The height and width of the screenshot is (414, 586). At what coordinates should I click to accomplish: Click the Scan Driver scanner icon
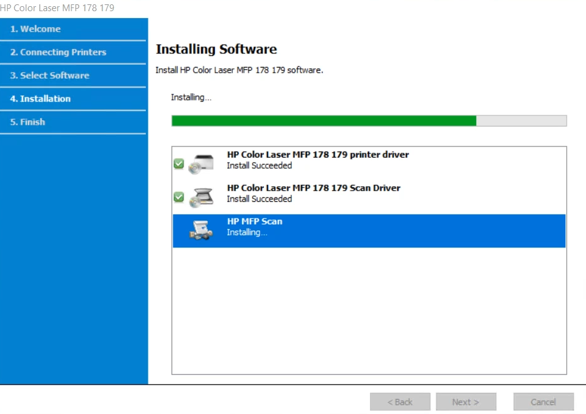pyautogui.click(x=201, y=197)
